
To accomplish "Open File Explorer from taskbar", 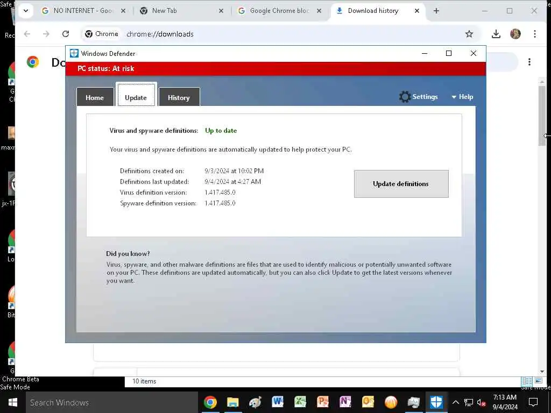I will pyautogui.click(x=232, y=402).
